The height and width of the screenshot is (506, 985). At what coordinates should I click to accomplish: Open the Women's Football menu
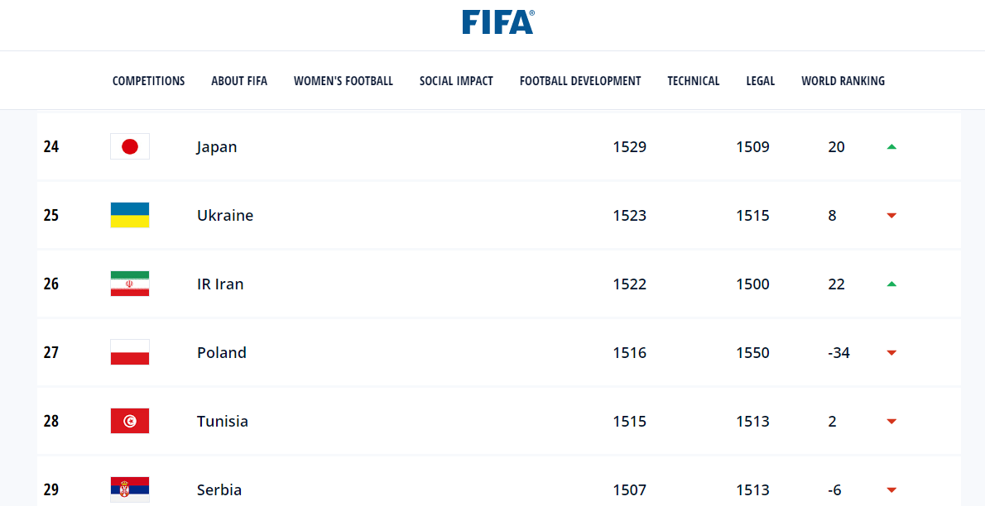(344, 81)
